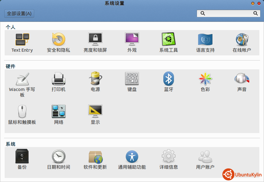Open 打印机 (Printers) settings
Image resolution: width=264 pixels, height=182 pixels.
(x=58, y=79)
